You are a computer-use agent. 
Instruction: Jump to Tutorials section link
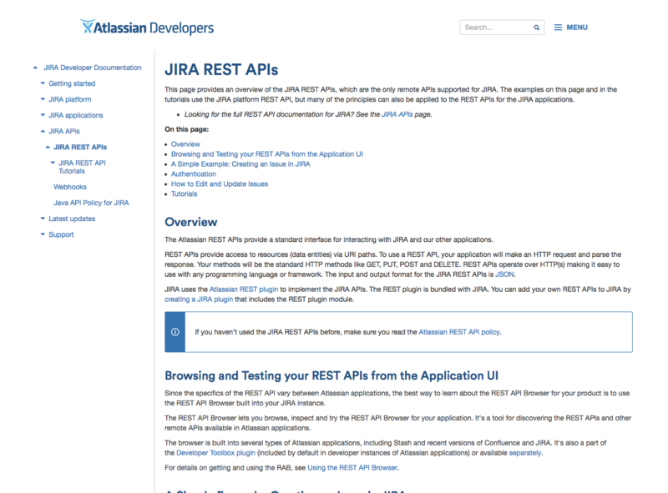(x=184, y=194)
